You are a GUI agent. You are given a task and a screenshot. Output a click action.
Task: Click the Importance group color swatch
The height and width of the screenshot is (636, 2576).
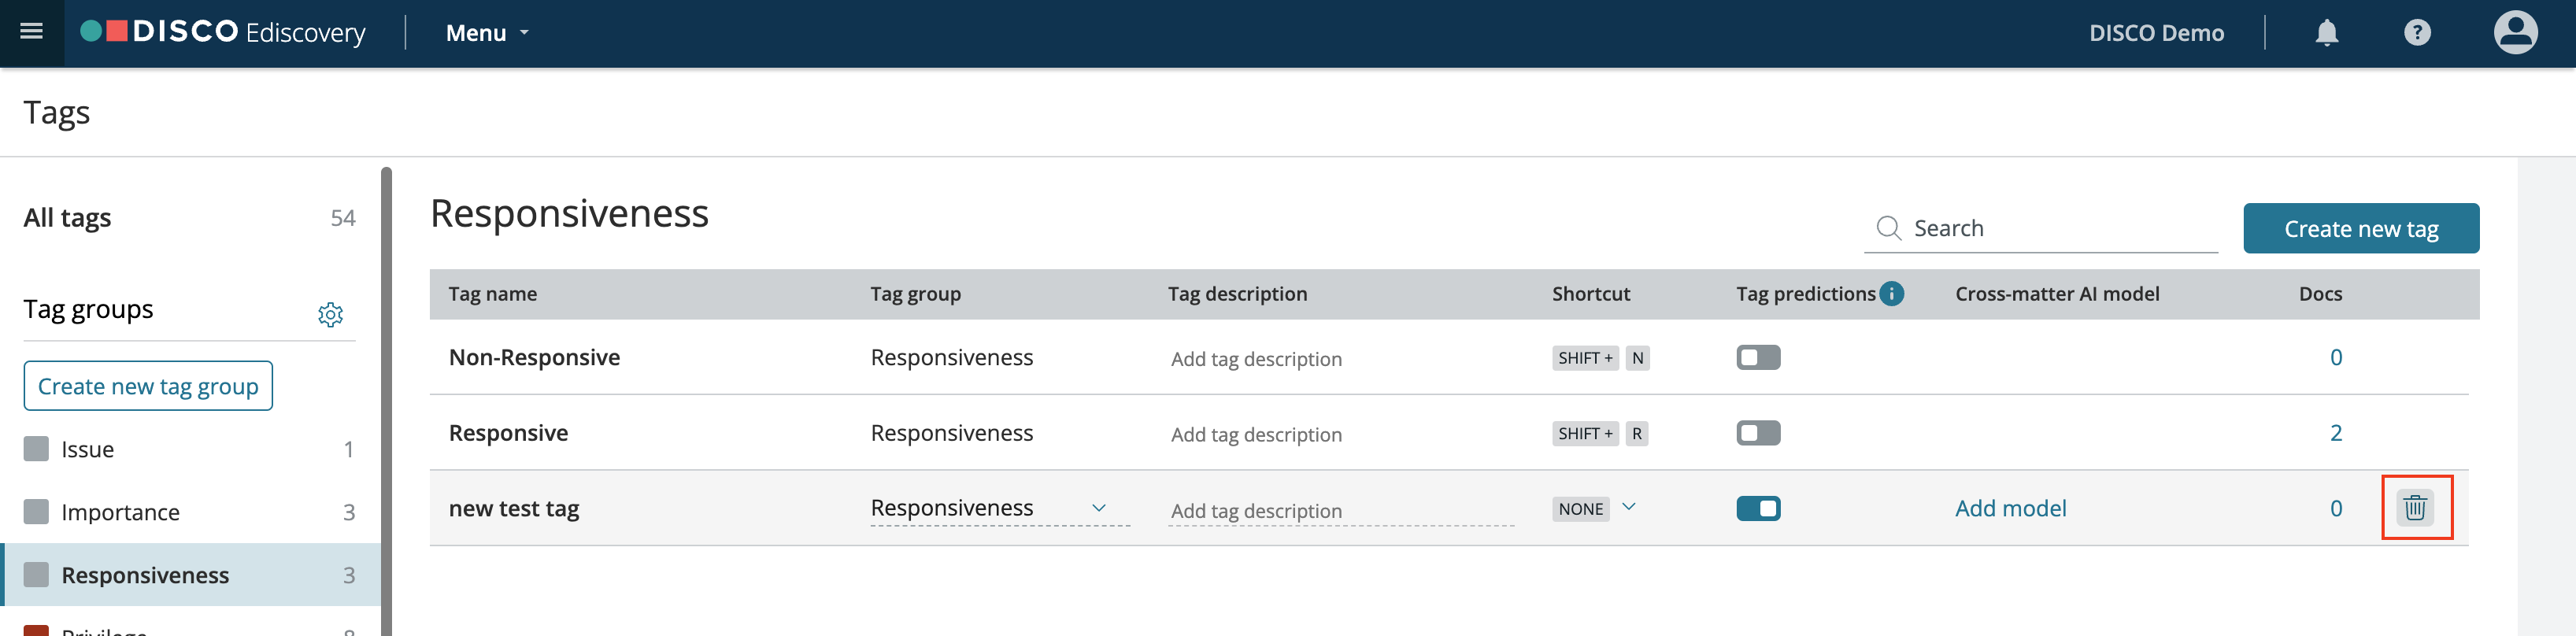click(x=36, y=511)
